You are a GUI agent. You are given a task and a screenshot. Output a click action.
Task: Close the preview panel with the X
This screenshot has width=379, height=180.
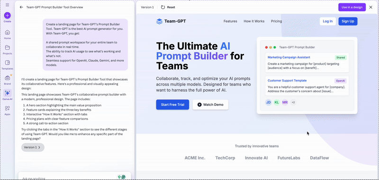(x=371, y=7)
